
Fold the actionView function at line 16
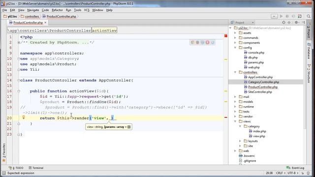point(19,91)
